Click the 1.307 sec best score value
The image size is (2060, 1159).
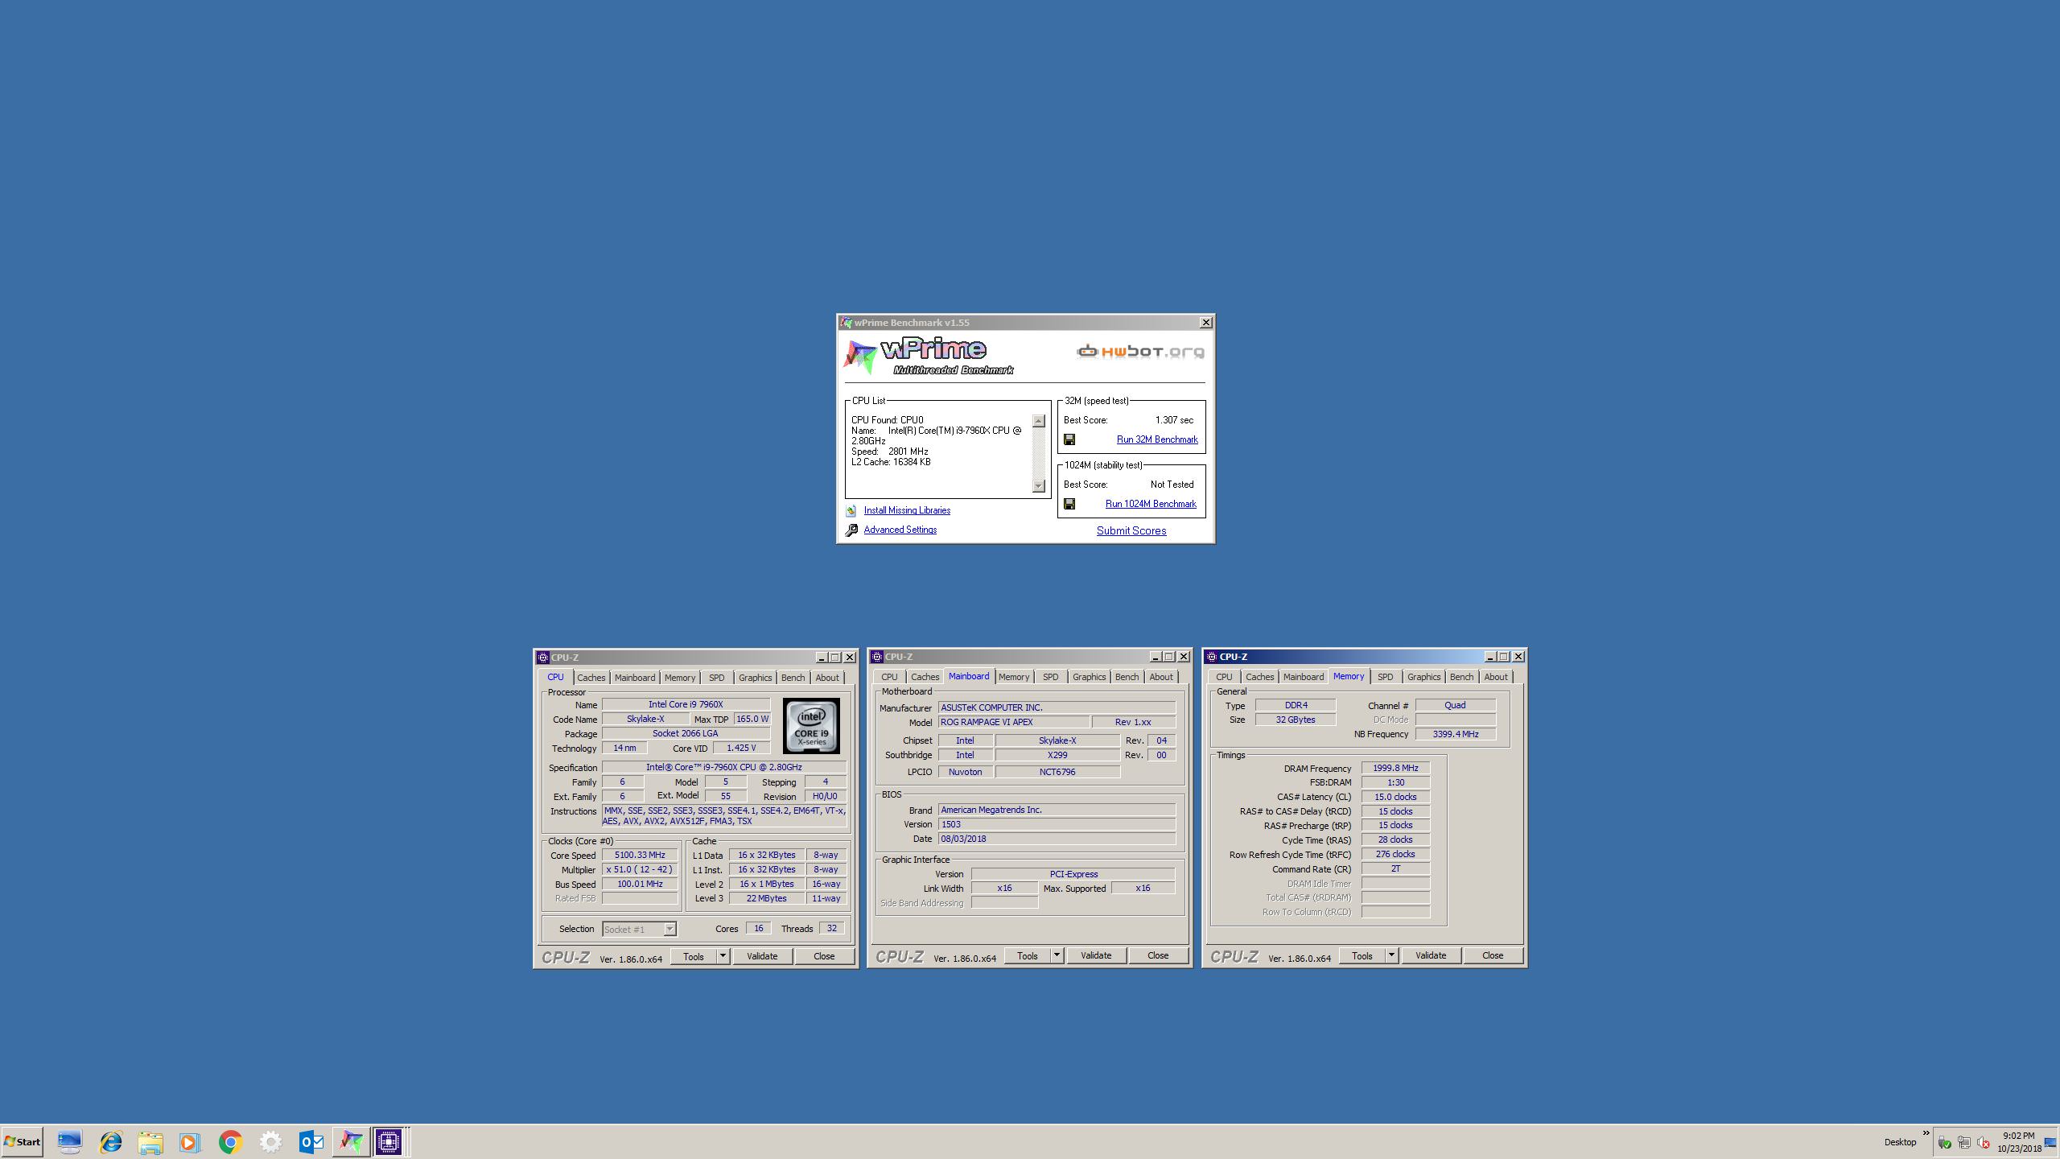click(x=1174, y=420)
